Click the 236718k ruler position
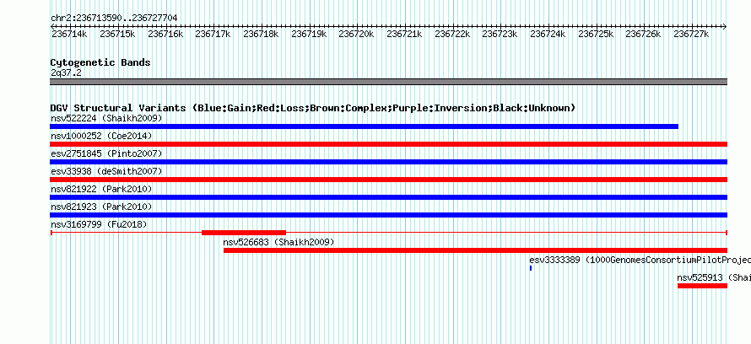This screenshot has height=344, width=751. coord(261,34)
